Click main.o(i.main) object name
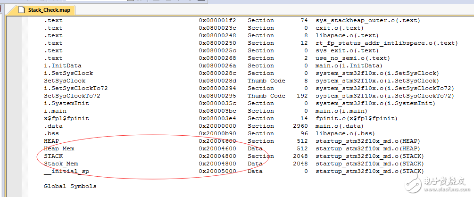The height and width of the screenshot is (197, 474). coord(341,111)
